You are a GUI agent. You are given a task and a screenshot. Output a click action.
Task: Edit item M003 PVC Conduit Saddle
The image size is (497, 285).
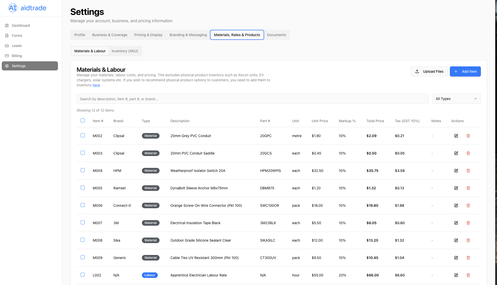(x=456, y=153)
